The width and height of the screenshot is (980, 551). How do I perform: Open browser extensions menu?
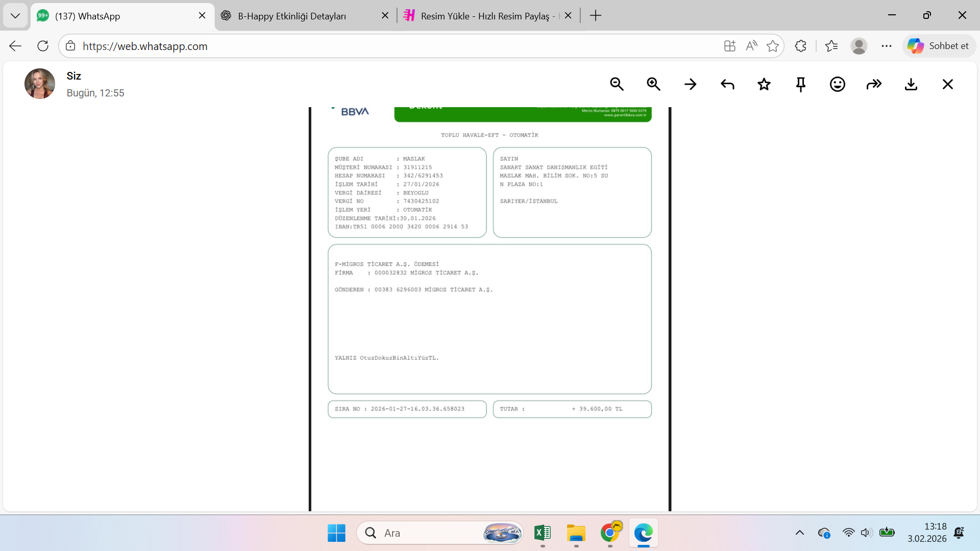point(800,46)
